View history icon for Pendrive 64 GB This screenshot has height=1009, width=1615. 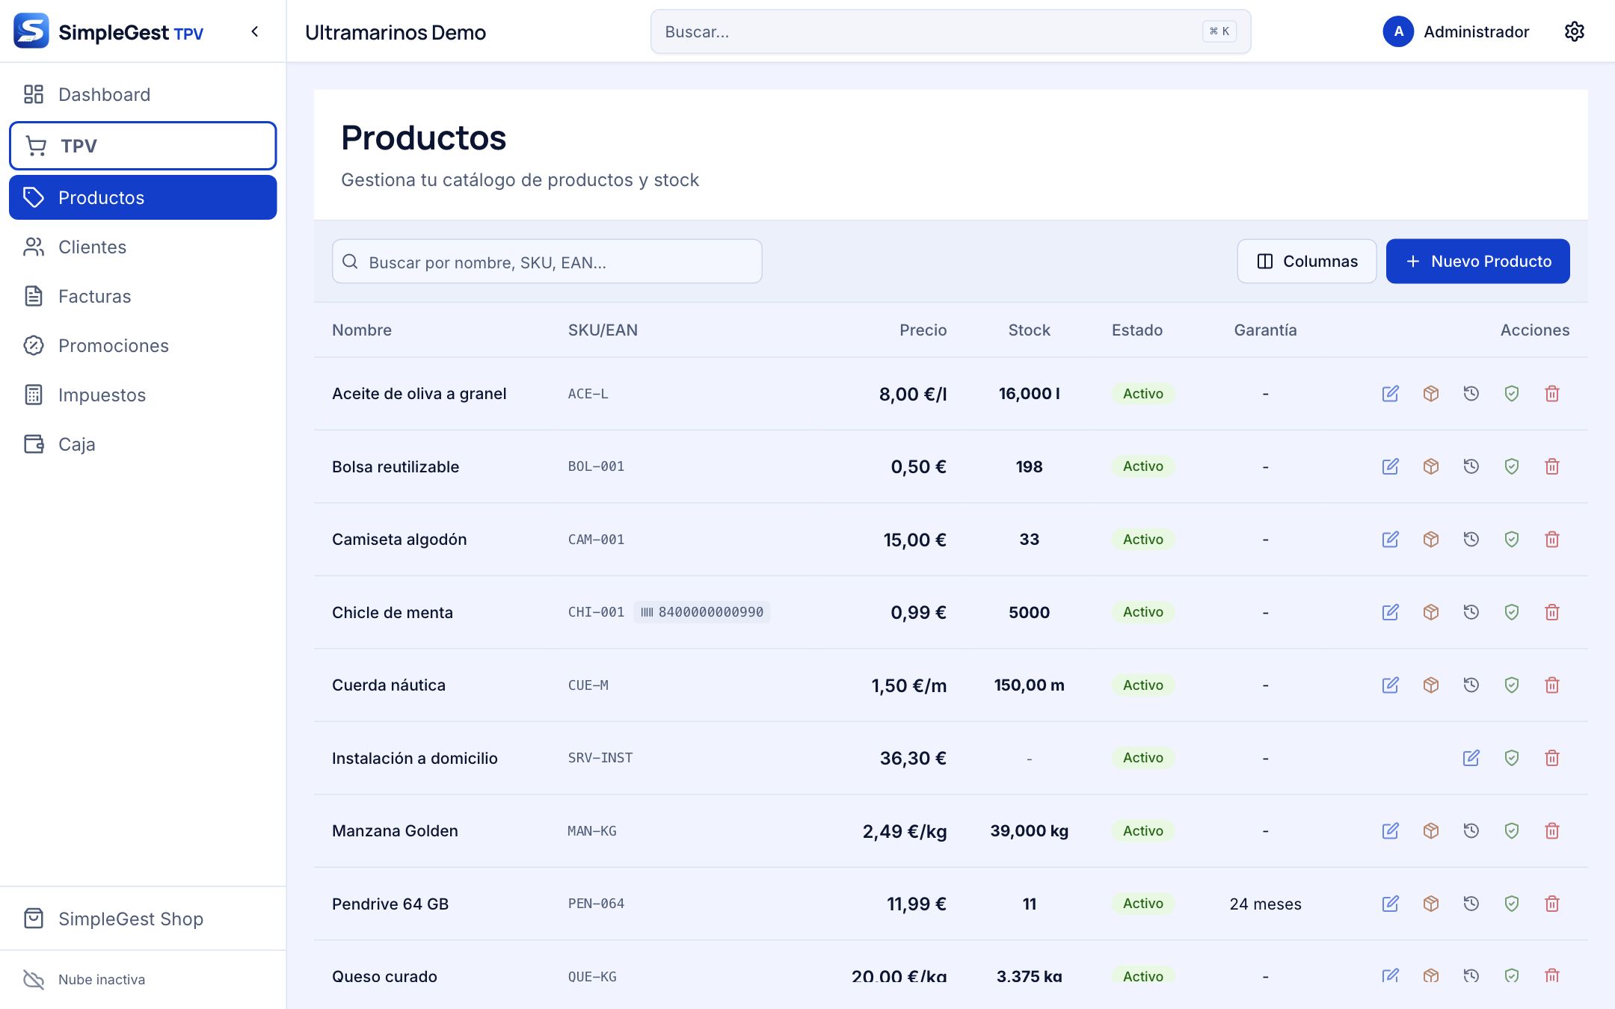pos(1471,904)
